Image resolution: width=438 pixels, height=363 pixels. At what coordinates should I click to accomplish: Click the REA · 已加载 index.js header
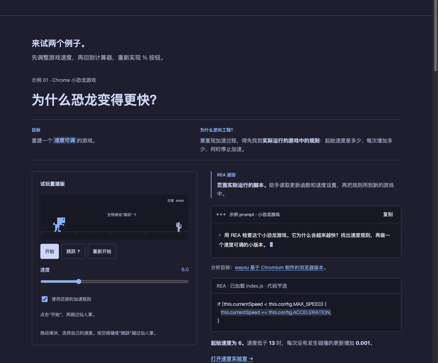tap(252, 286)
